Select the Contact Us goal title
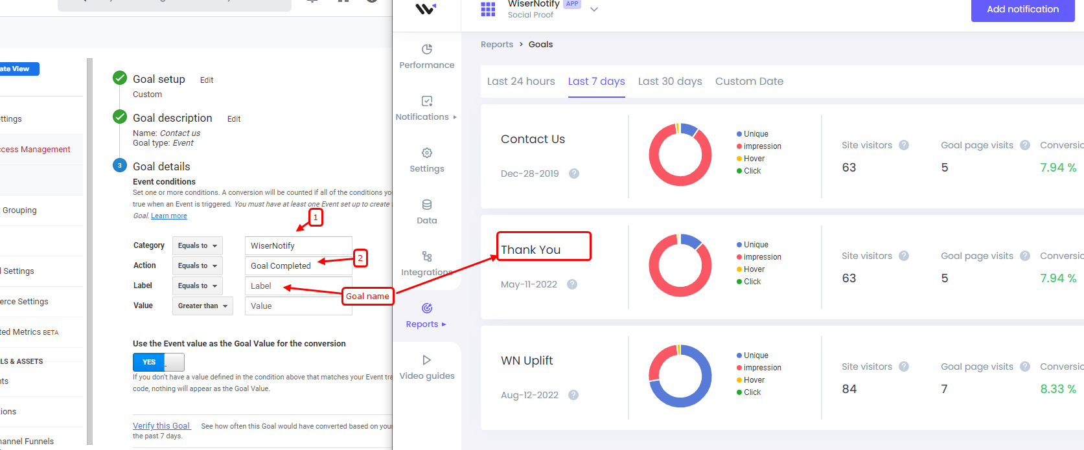The image size is (1084, 450). point(533,139)
